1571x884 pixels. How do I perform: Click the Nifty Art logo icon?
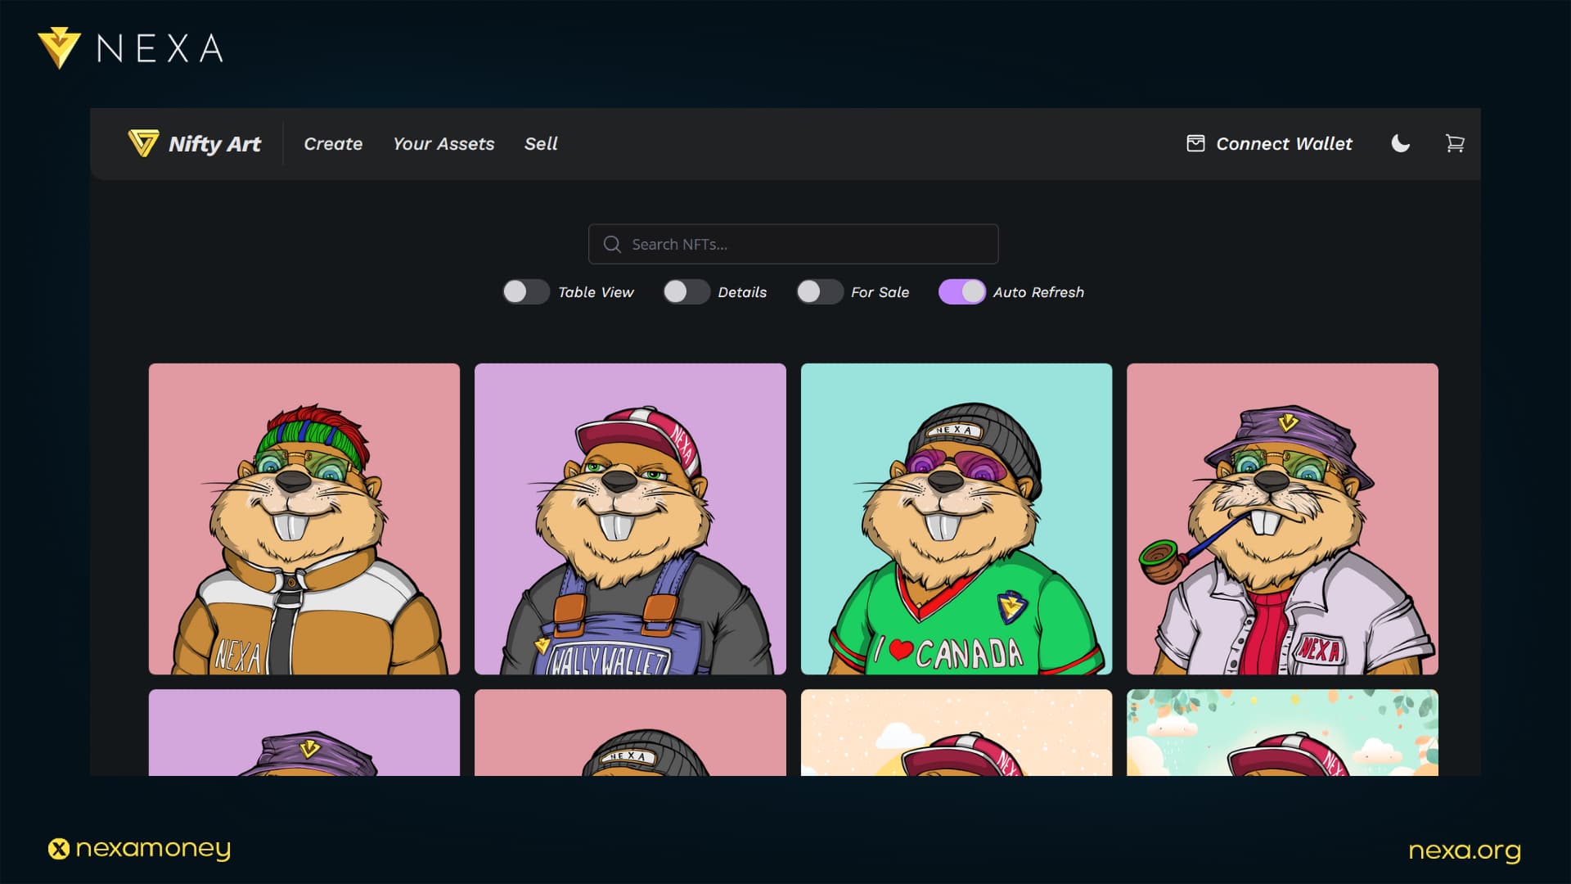[143, 143]
